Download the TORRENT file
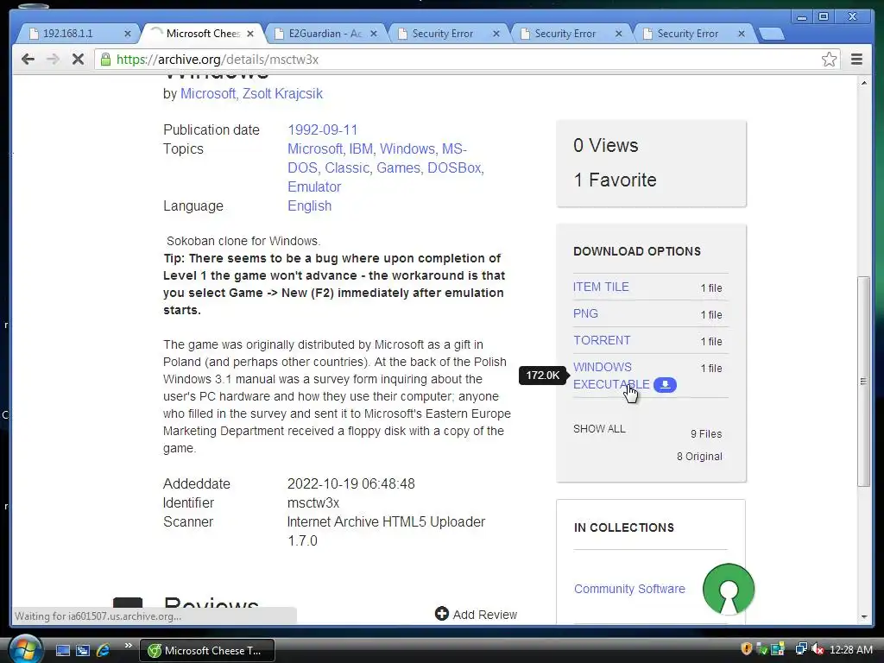This screenshot has width=884, height=663. [x=602, y=340]
